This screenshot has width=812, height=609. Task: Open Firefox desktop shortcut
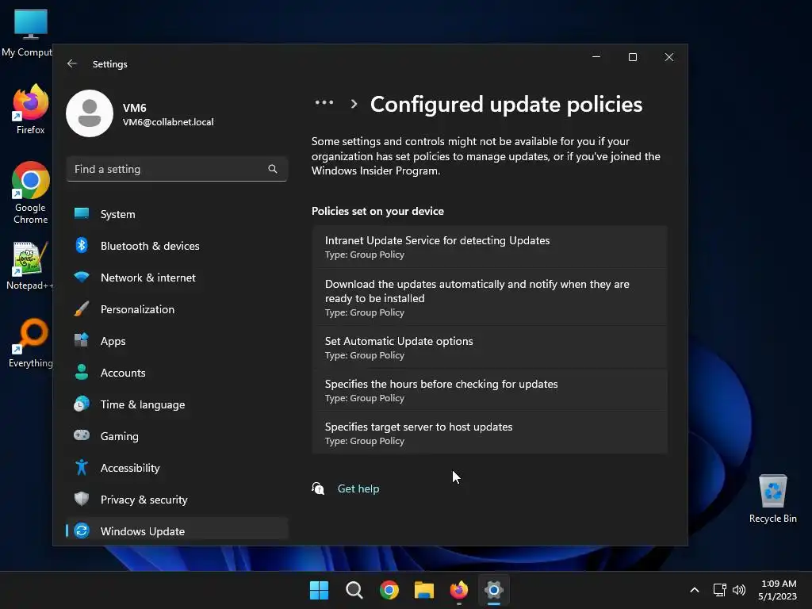click(31, 109)
